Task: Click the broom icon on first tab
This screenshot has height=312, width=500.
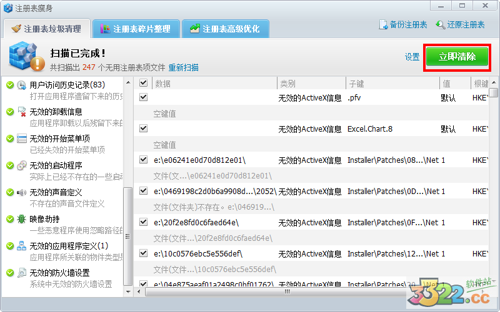Action: point(16,29)
